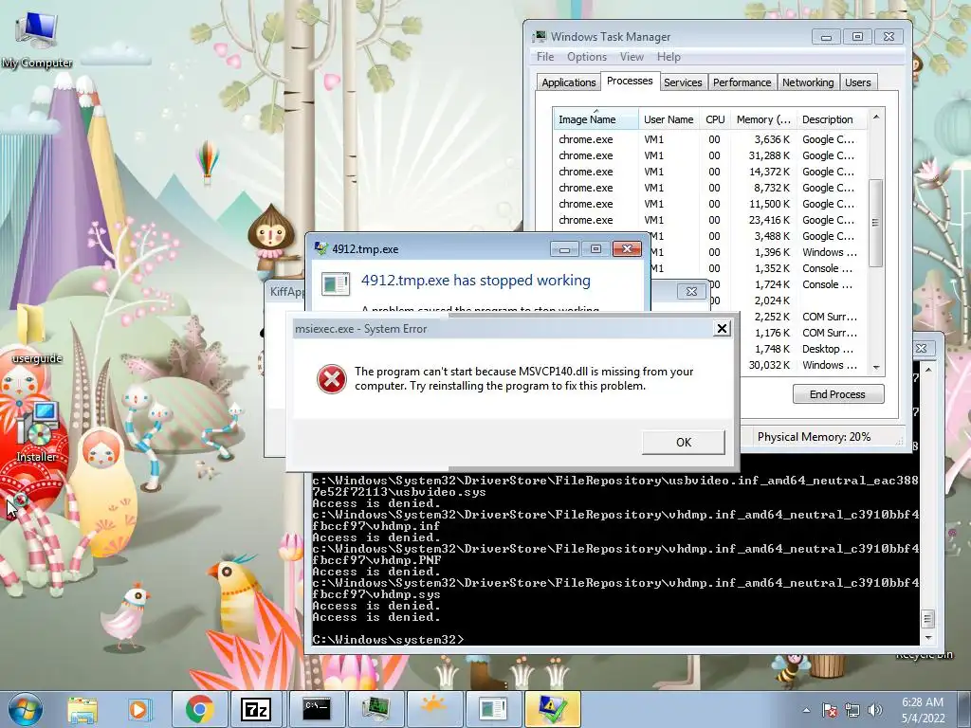Switch to Performance tab in Task Manager
This screenshot has width=971, height=728.
click(x=742, y=82)
